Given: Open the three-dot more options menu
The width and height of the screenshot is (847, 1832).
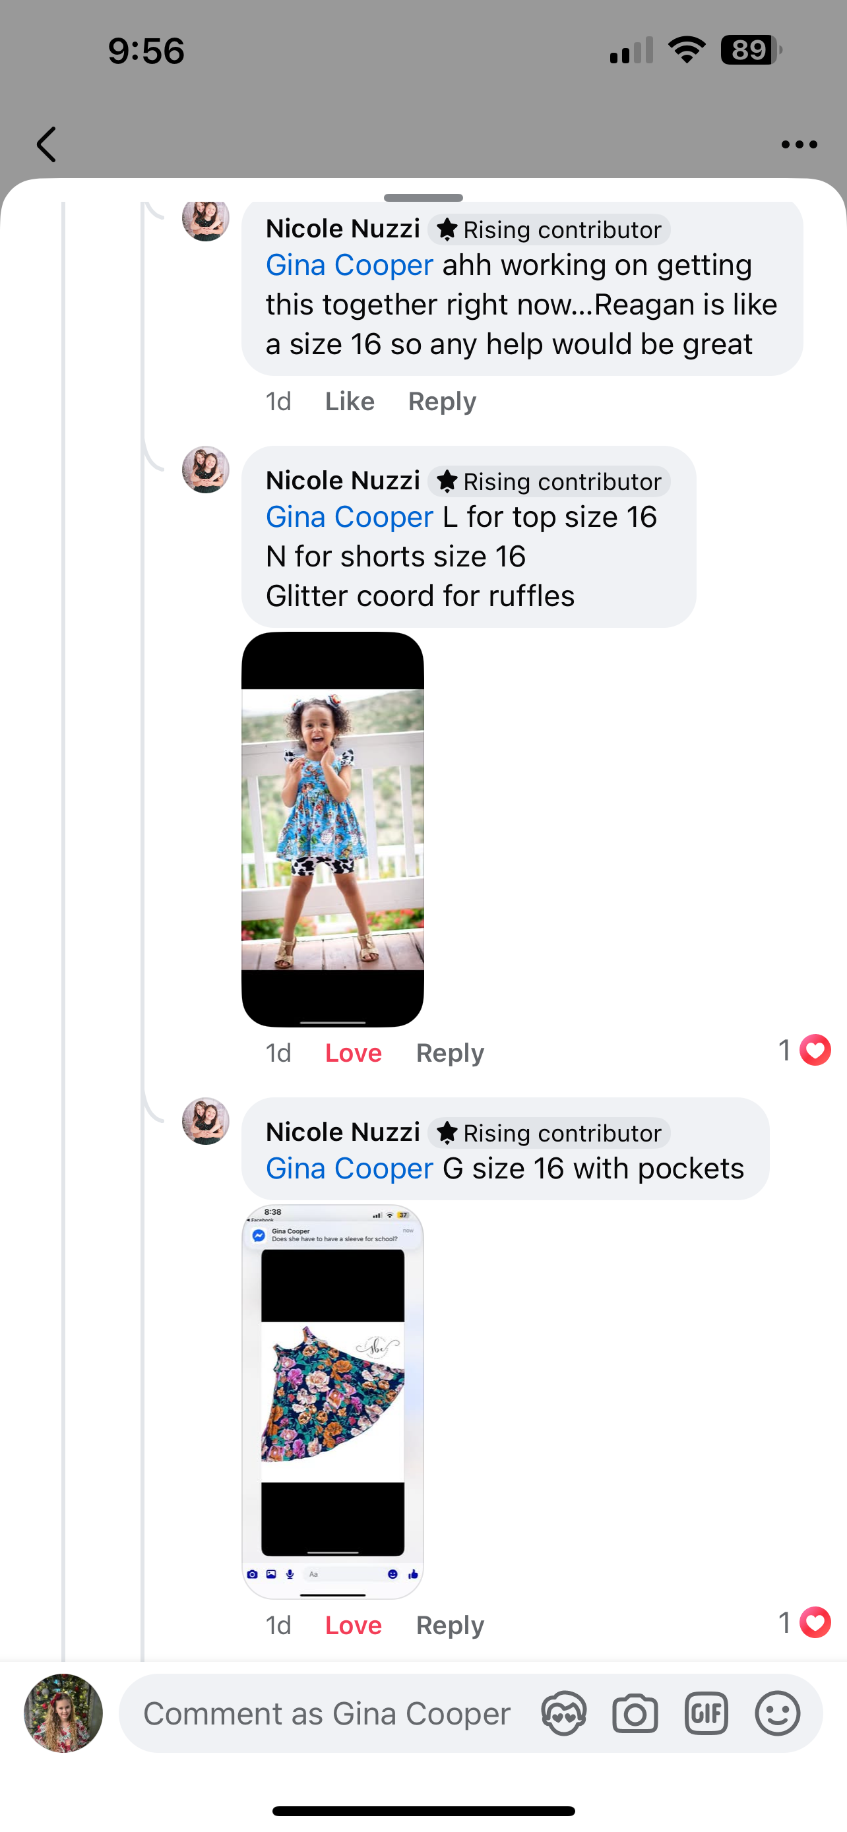Looking at the screenshot, I should tap(799, 144).
